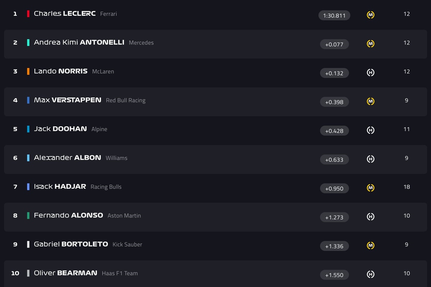This screenshot has height=287, width=431.
Task: Open Lando NORRIS driver name
Action: (x=61, y=71)
